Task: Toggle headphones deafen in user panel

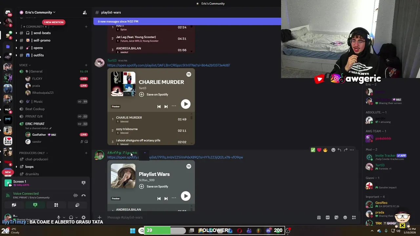Action: pos(71,217)
